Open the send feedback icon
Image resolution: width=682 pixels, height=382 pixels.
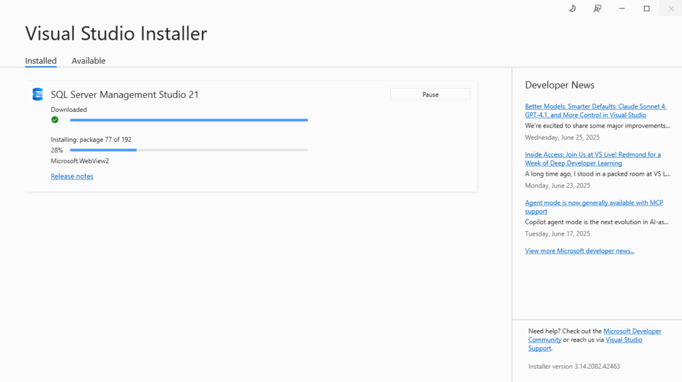[x=597, y=9]
